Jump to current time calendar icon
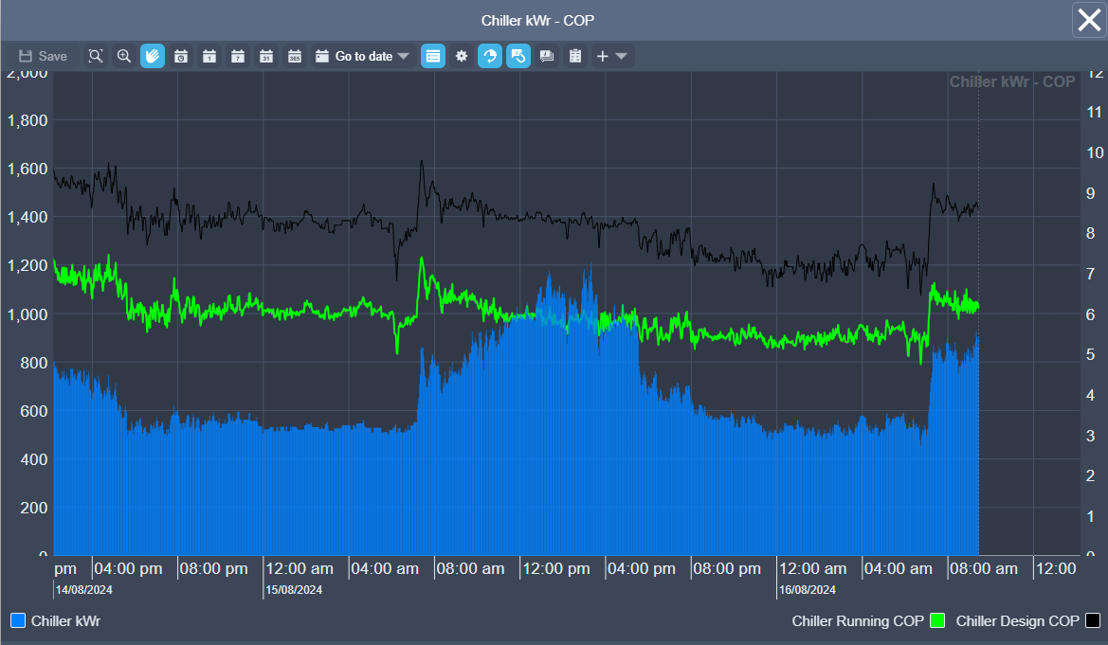This screenshot has width=1108, height=645. tap(181, 56)
